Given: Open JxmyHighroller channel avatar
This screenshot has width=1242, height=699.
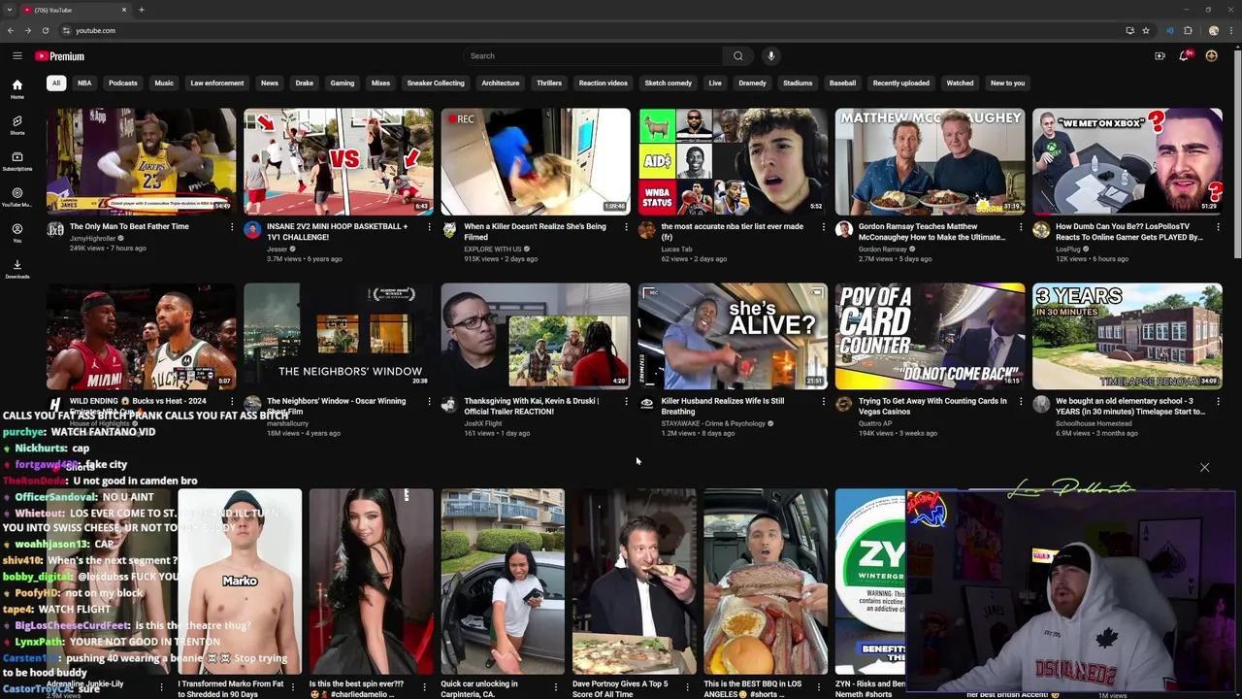Looking at the screenshot, I should (55, 230).
